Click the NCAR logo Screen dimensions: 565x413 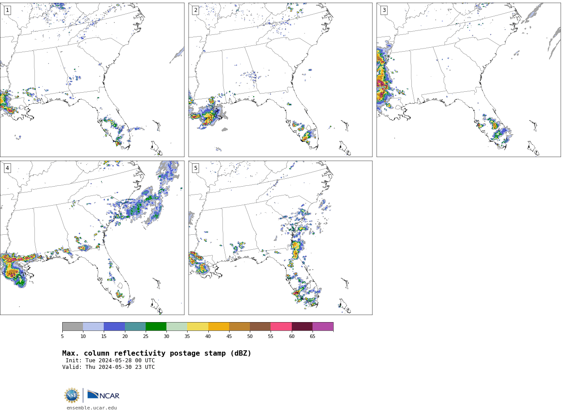[103, 395]
